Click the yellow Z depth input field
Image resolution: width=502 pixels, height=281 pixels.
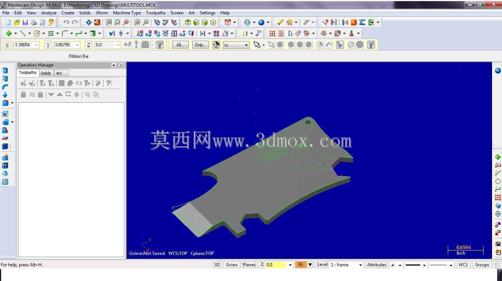pos(275,265)
